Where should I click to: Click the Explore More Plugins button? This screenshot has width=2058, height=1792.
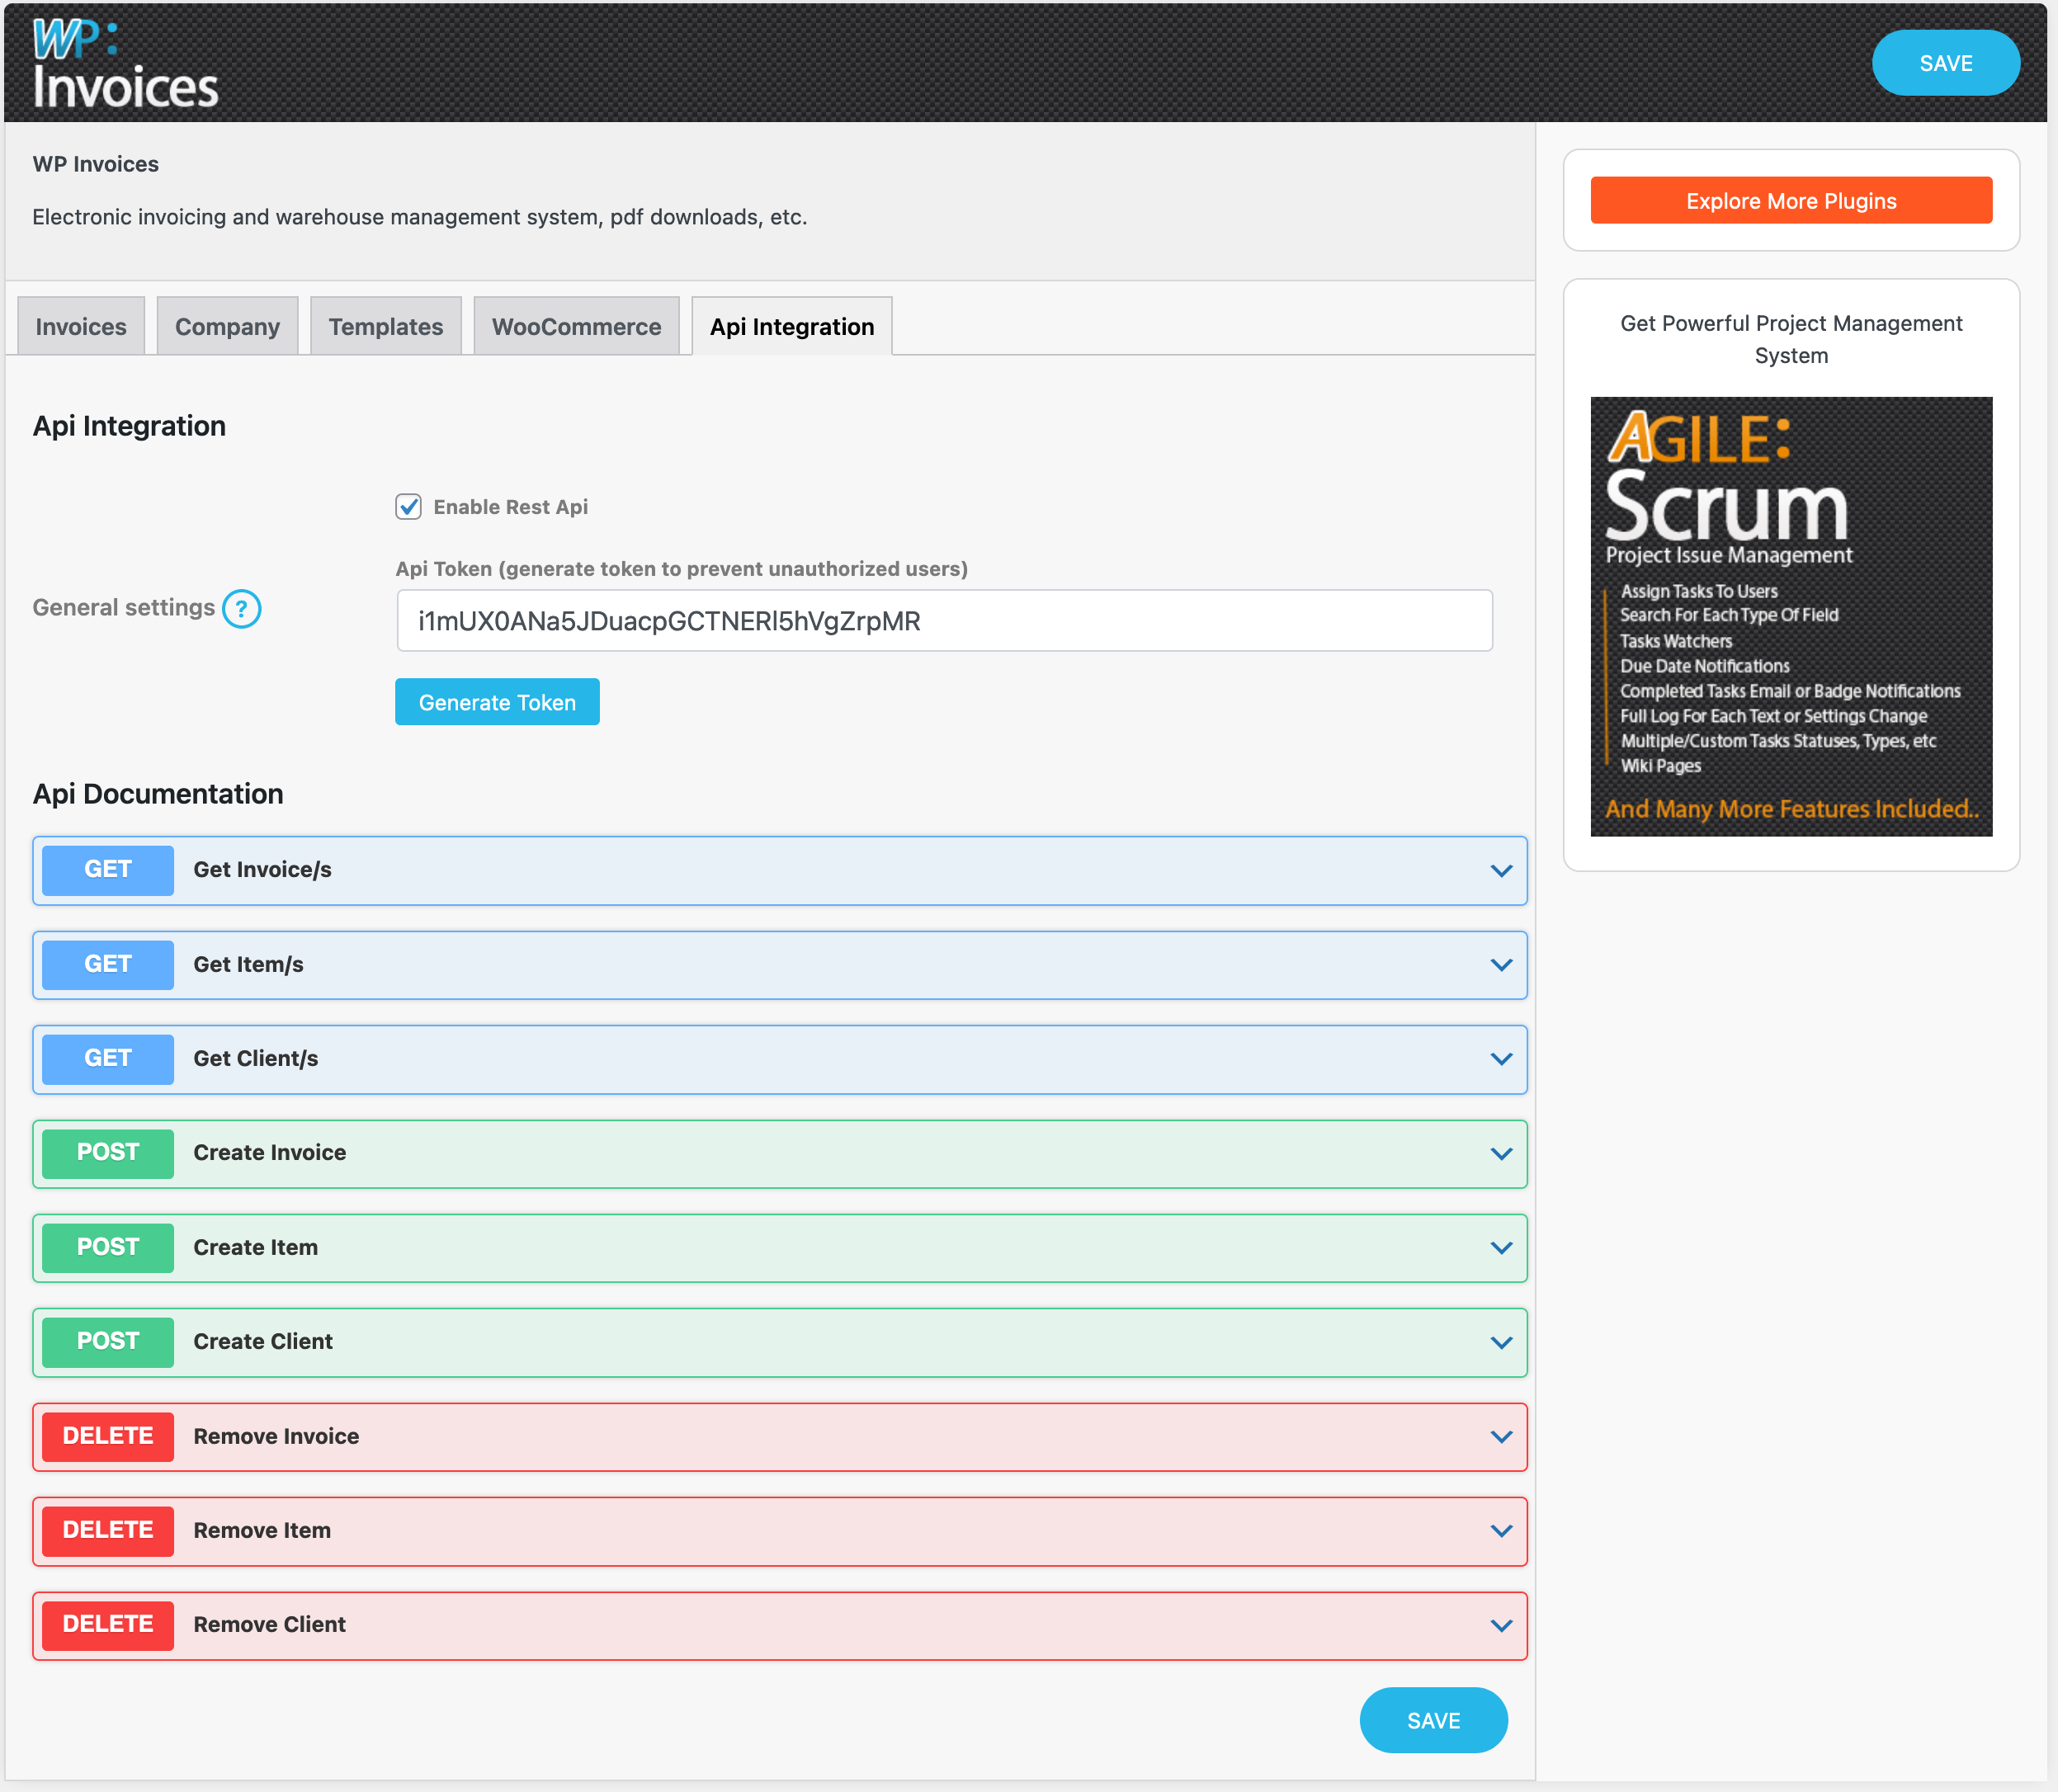pyautogui.click(x=1790, y=200)
